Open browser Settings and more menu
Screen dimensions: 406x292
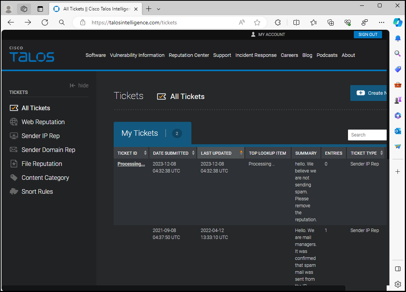tap(381, 22)
